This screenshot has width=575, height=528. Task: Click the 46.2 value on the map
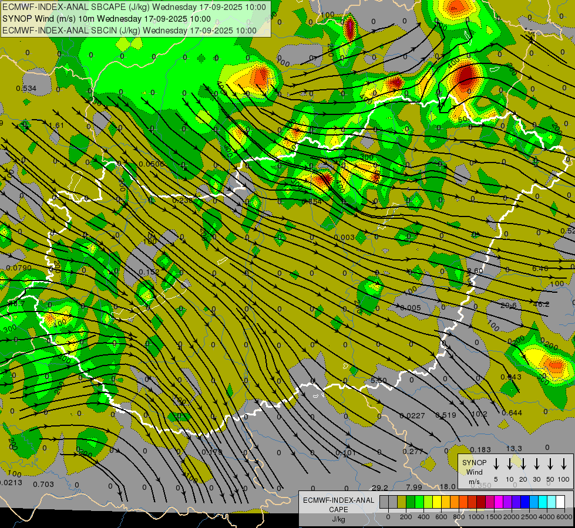542,304
